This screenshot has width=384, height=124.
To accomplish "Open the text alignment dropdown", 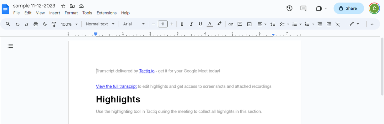I will click(x=262, y=24).
